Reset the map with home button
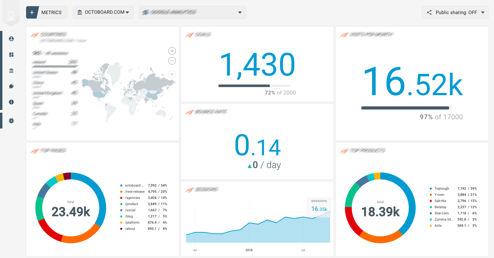 point(172,74)
